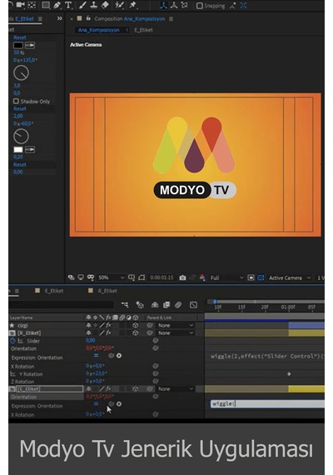
Task: Click the eyedropper next to white swatch
Action: (30, 150)
